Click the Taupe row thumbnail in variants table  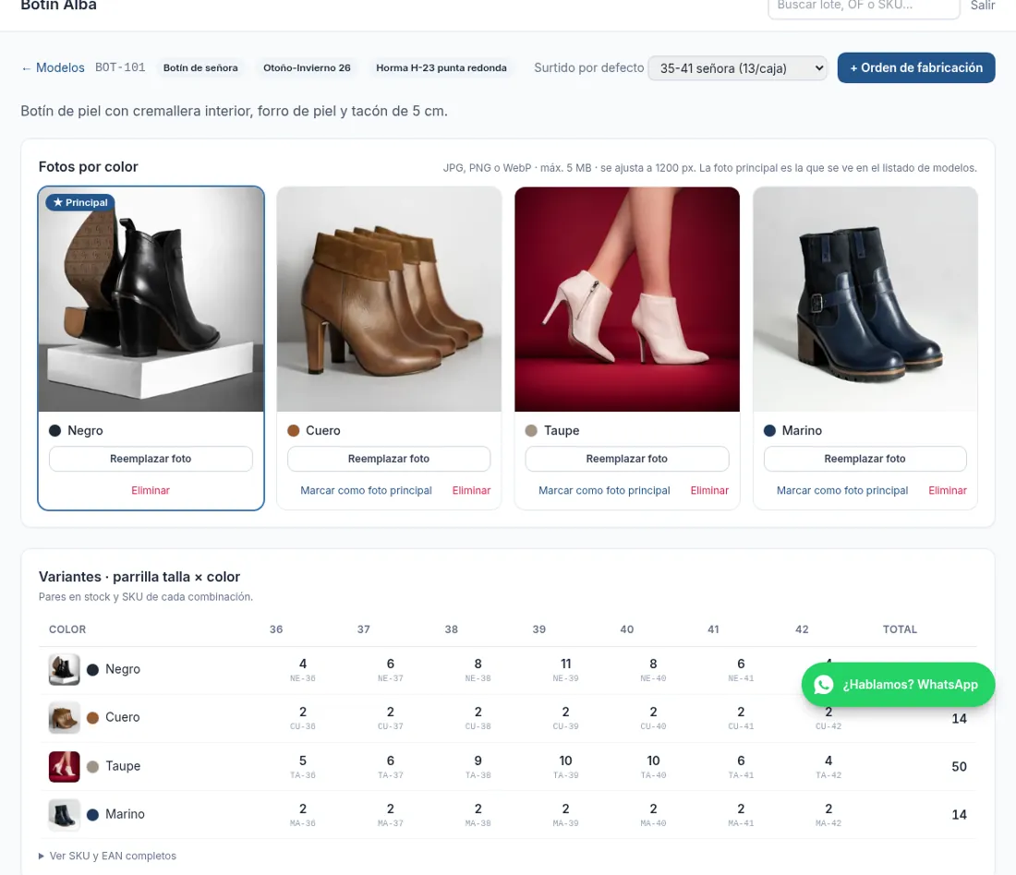click(64, 766)
